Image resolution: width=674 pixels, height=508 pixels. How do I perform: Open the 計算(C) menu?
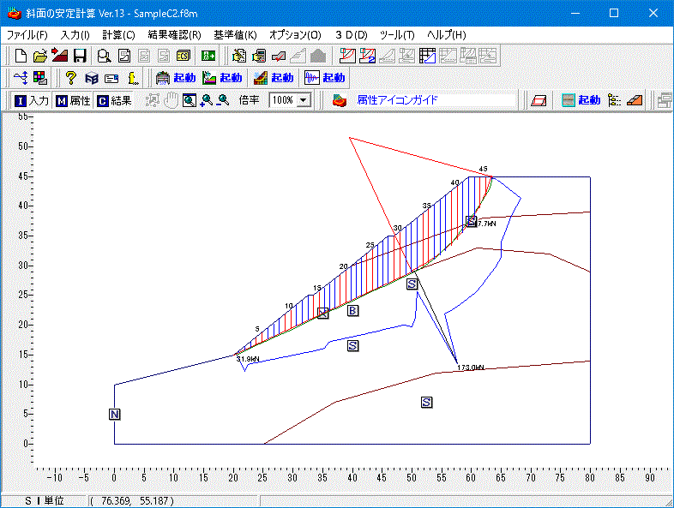[x=118, y=35]
